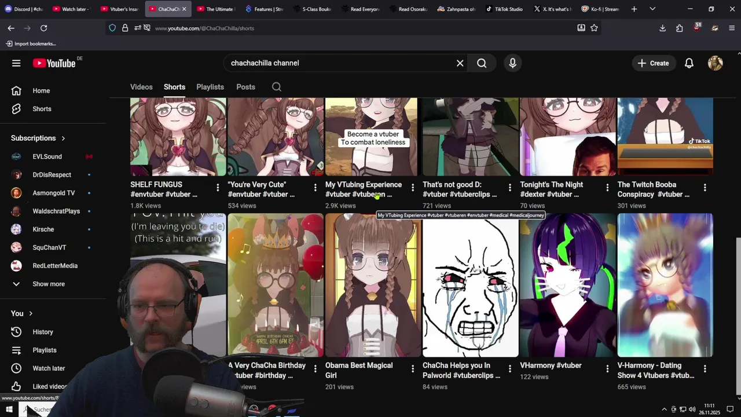Search within the channel using the magnifier icon
This screenshot has width=741, height=417.
tap(277, 87)
